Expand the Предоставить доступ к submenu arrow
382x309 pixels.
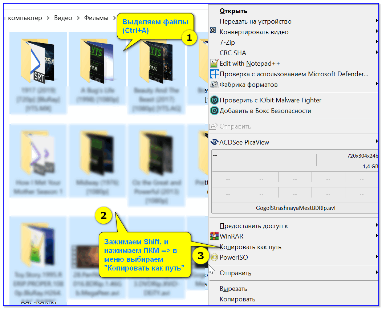(377, 225)
